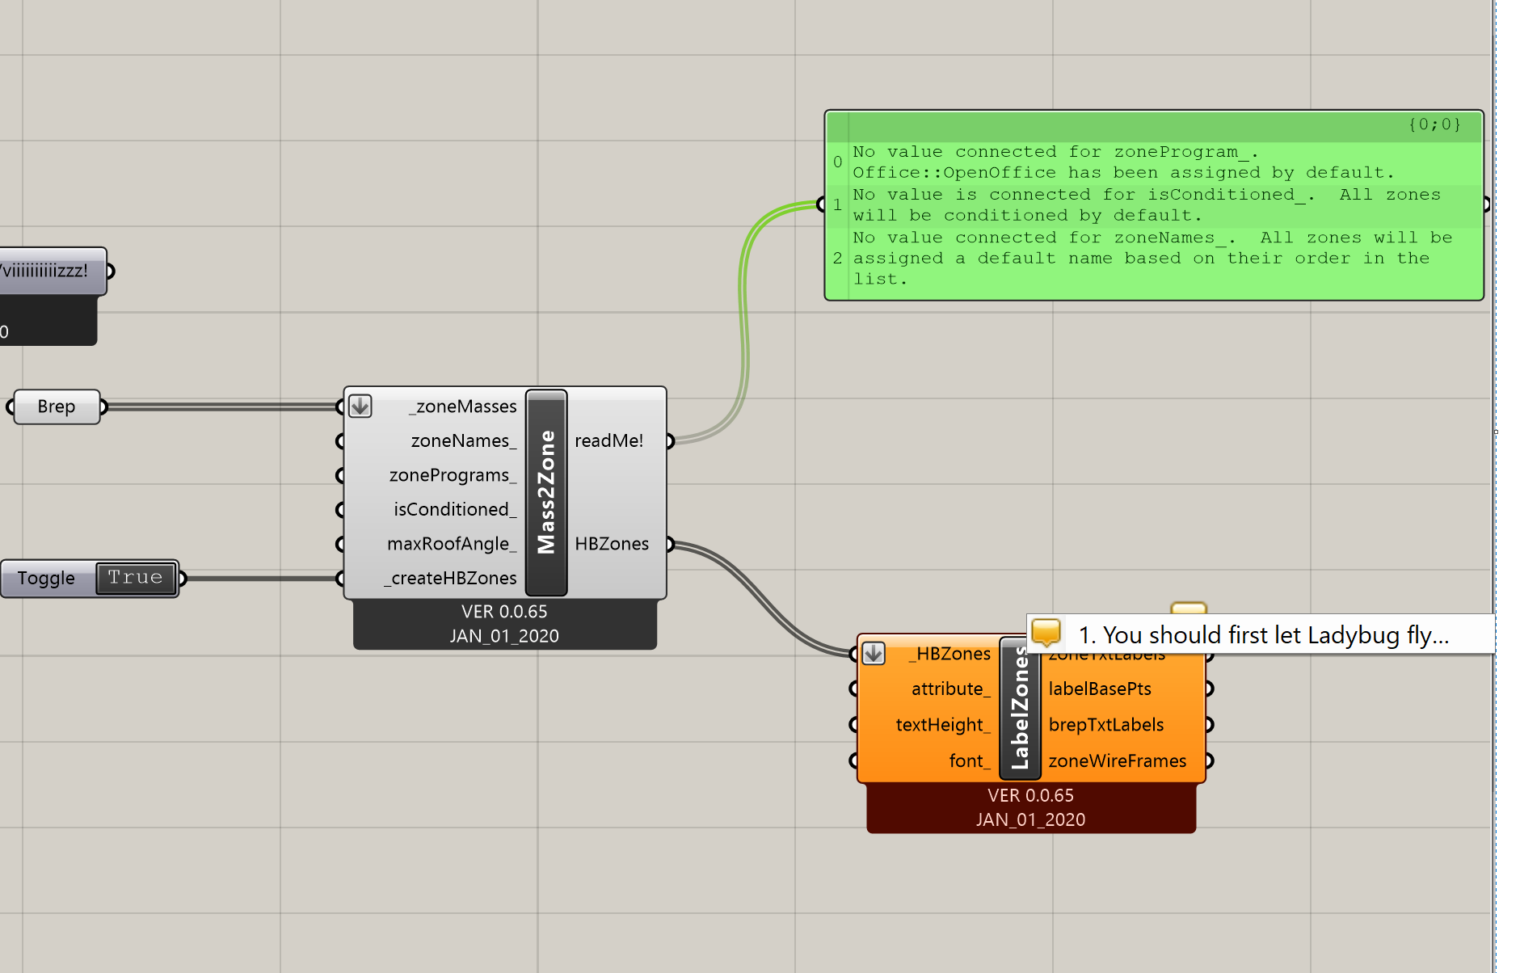Image resolution: width=1520 pixels, height=973 pixels.
Task: Click the zoneWireFrames output
Action: click(1118, 760)
